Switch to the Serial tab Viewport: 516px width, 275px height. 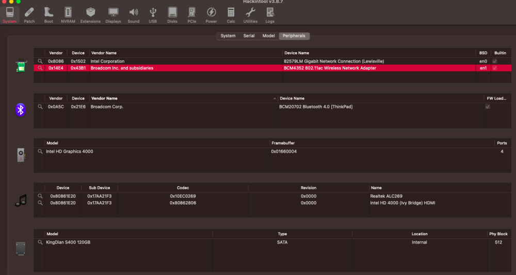pos(249,36)
